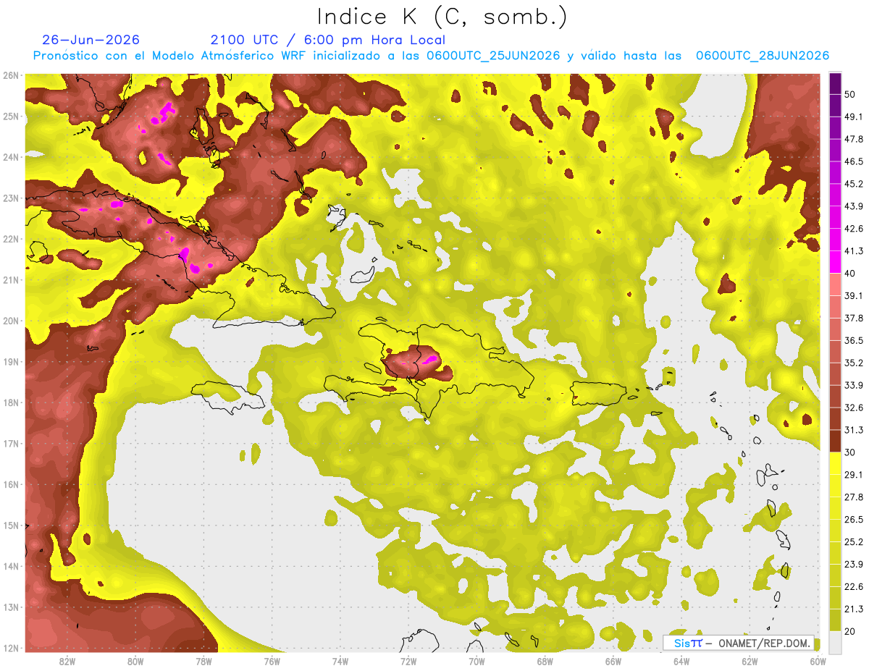
Task: Click the 70W longitude label
Action: point(477,662)
